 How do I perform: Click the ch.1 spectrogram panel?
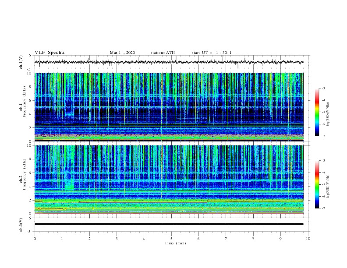[x=169, y=107]
